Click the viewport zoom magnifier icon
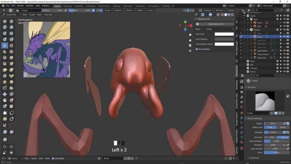291x164 pixels. coord(190,35)
